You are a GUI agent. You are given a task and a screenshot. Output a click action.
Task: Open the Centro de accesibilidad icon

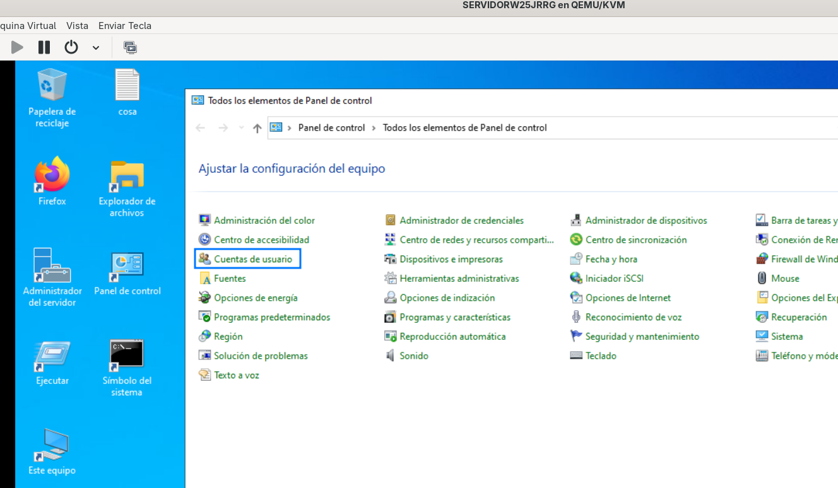(204, 240)
